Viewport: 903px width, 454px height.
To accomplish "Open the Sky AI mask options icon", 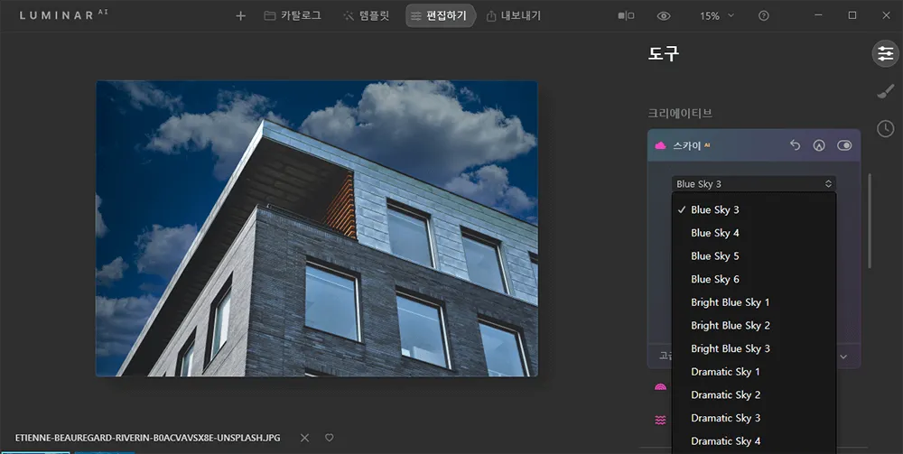I will 819,145.
